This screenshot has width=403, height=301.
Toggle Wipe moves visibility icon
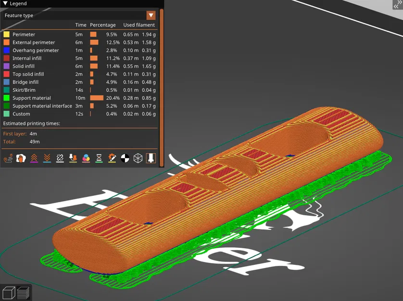coord(21,158)
